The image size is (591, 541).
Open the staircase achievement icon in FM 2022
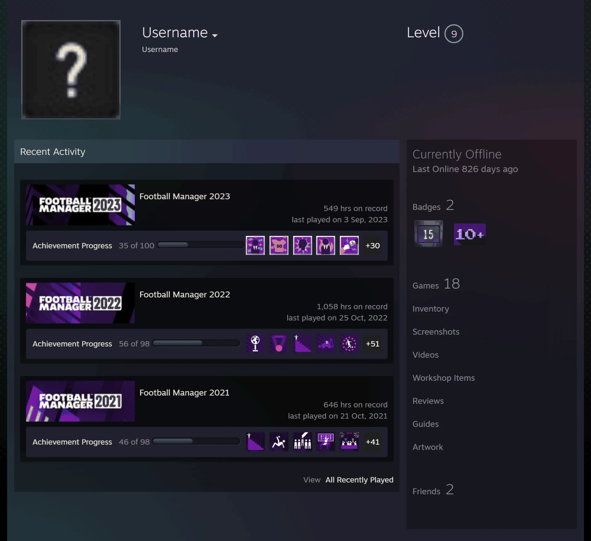(303, 344)
